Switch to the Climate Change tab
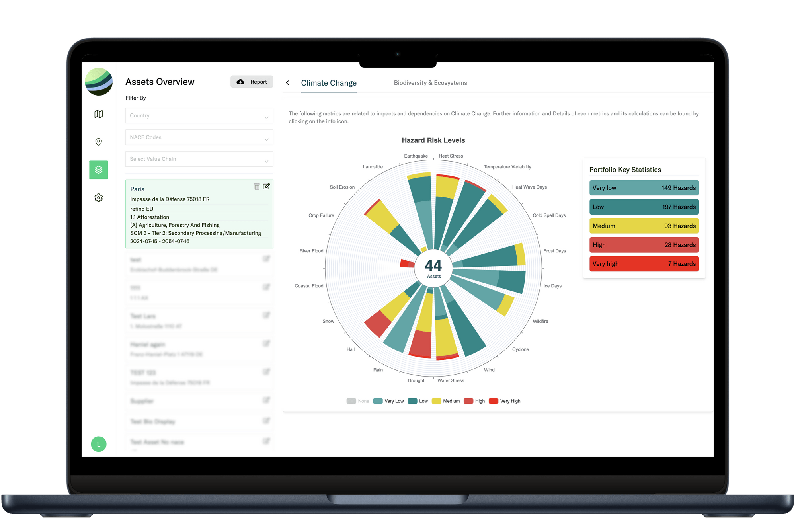Viewport: 796px width, 519px height. [x=329, y=83]
